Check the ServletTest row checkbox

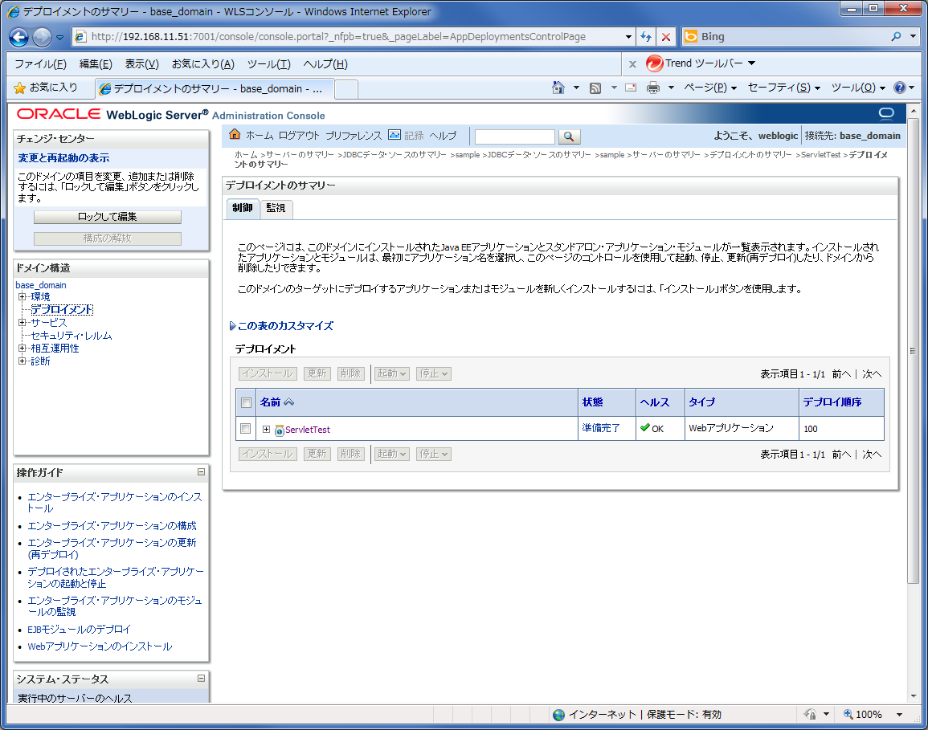246,428
